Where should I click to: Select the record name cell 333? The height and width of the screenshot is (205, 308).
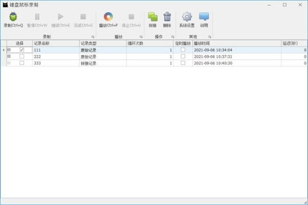(x=56, y=63)
